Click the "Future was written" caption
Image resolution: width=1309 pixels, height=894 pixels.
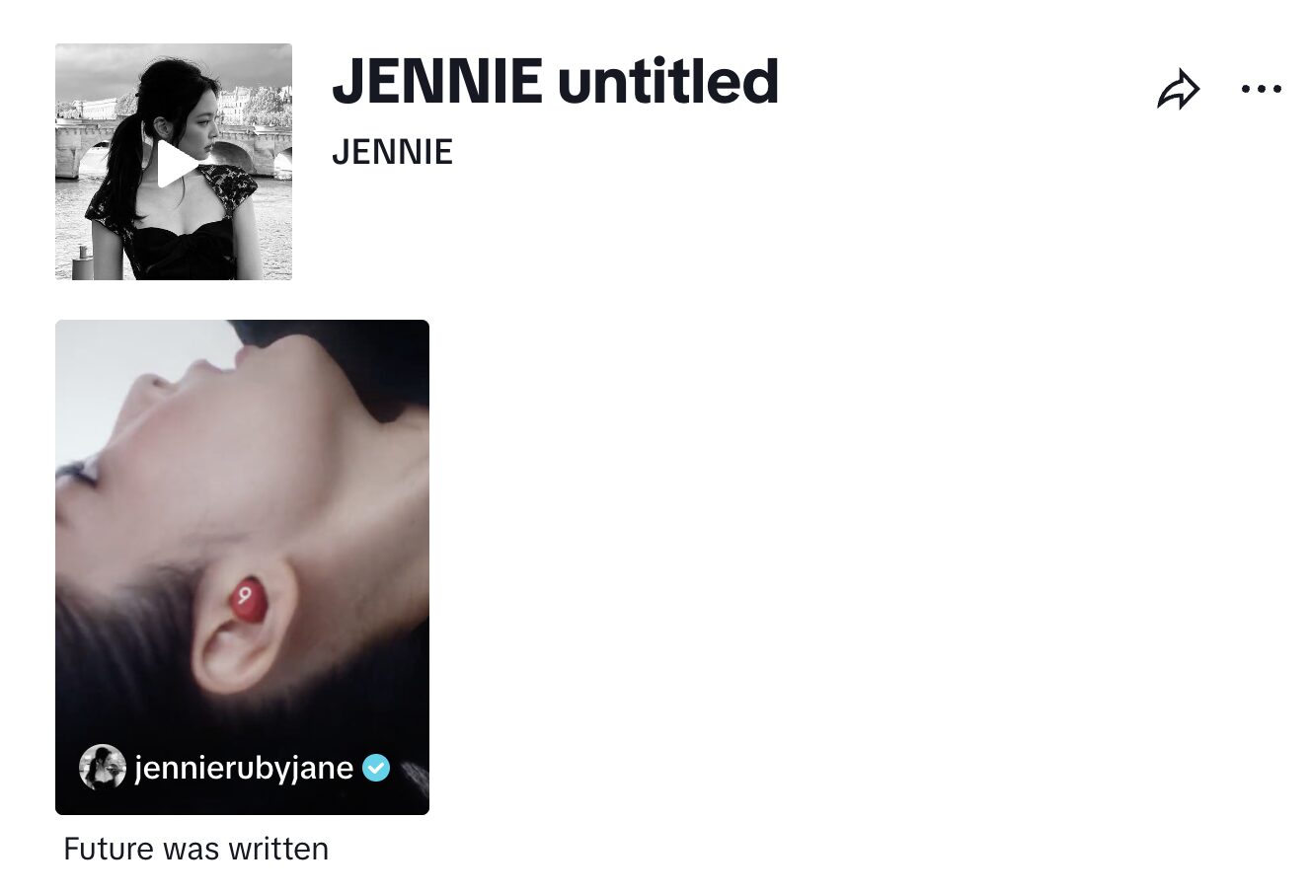(195, 849)
